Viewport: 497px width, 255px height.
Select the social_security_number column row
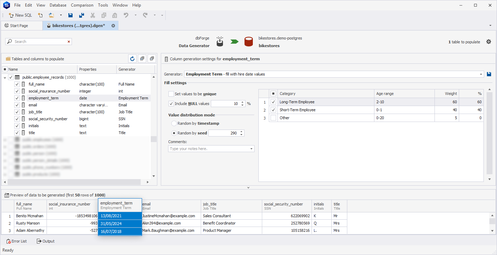tap(76, 119)
